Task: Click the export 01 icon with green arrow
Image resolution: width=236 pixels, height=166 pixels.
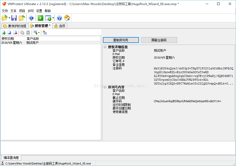Action: [35, 33]
